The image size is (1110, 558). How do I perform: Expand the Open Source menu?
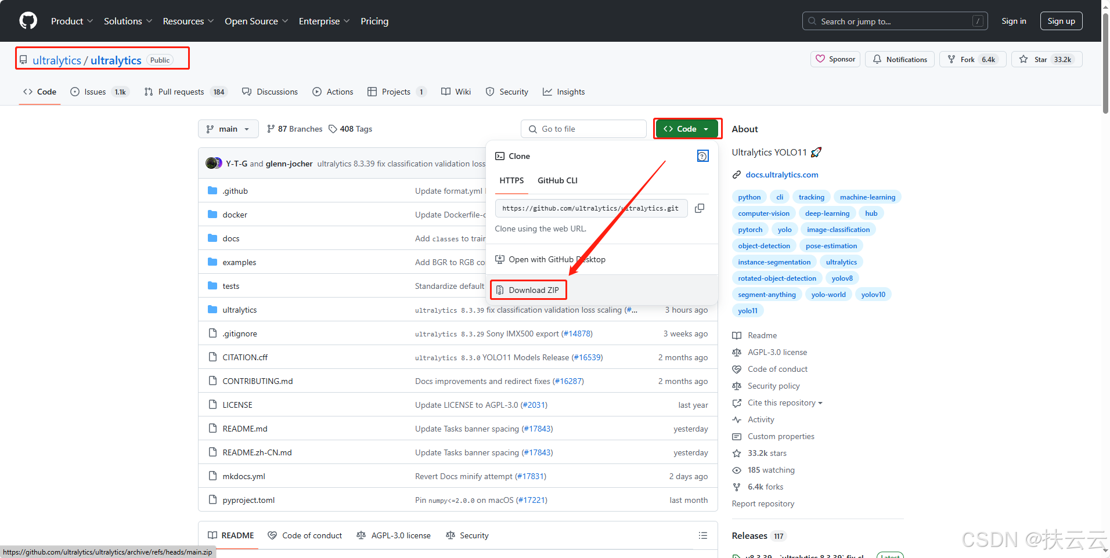click(256, 21)
